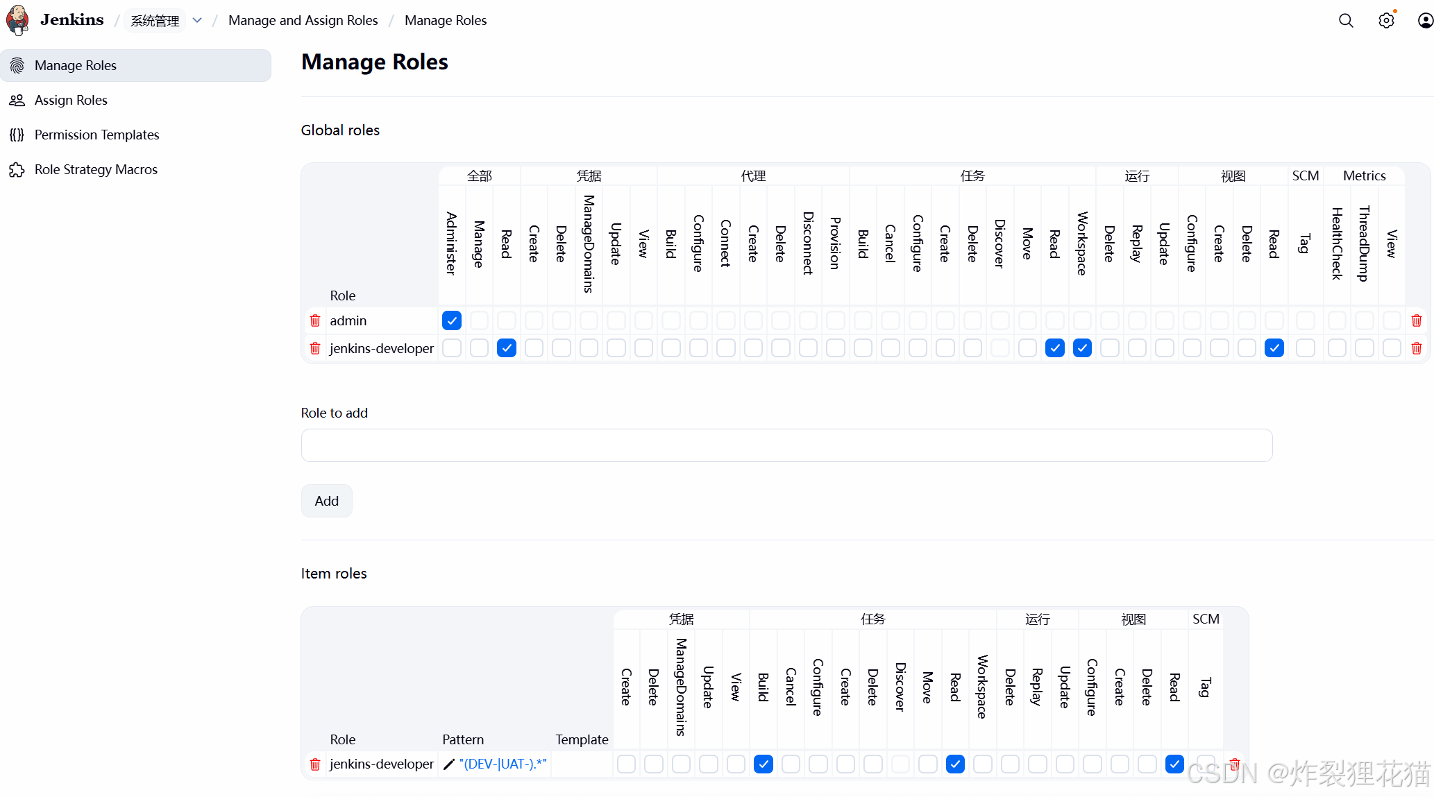Image resolution: width=1434 pixels, height=797 pixels.
Task: Delete the item role jenkins-developer via the left trash icon
Action: click(x=315, y=764)
